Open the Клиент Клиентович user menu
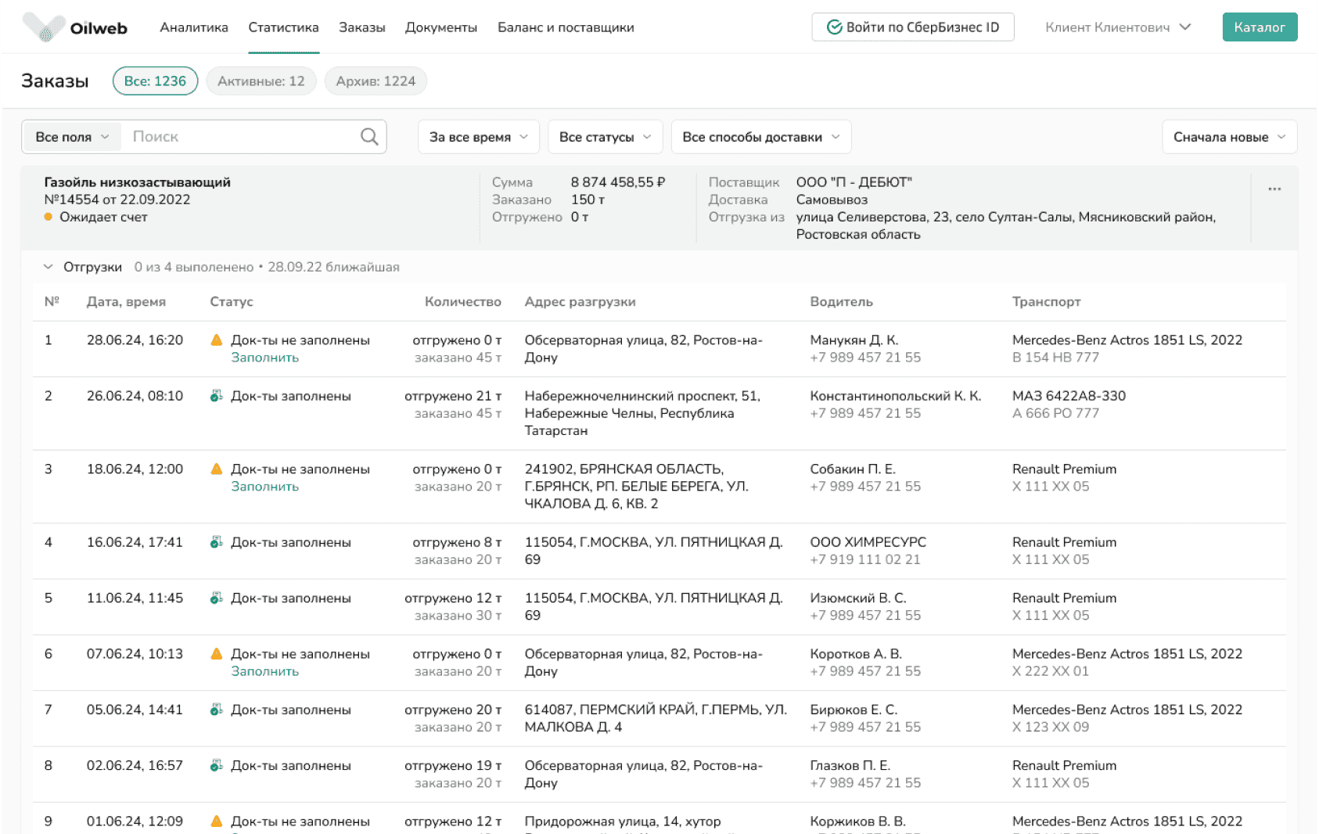This screenshot has width=1319, height=834. point(1118,27)
